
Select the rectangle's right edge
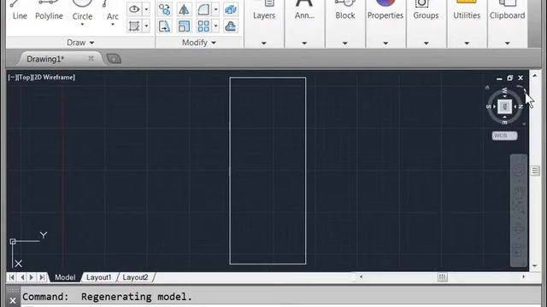click(306, 171)
